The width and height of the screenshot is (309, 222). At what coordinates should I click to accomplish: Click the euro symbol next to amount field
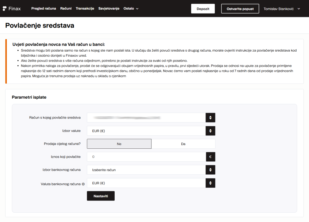pos(210,157)
